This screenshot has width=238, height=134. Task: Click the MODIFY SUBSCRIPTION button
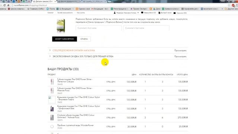[x=64, y=39]
